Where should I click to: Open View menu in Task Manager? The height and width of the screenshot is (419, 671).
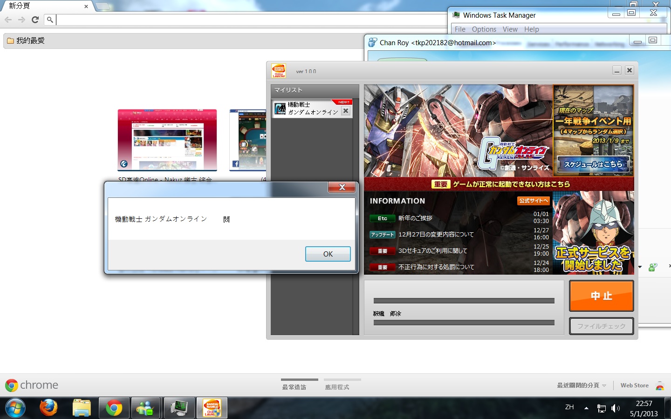click(510, 29)
